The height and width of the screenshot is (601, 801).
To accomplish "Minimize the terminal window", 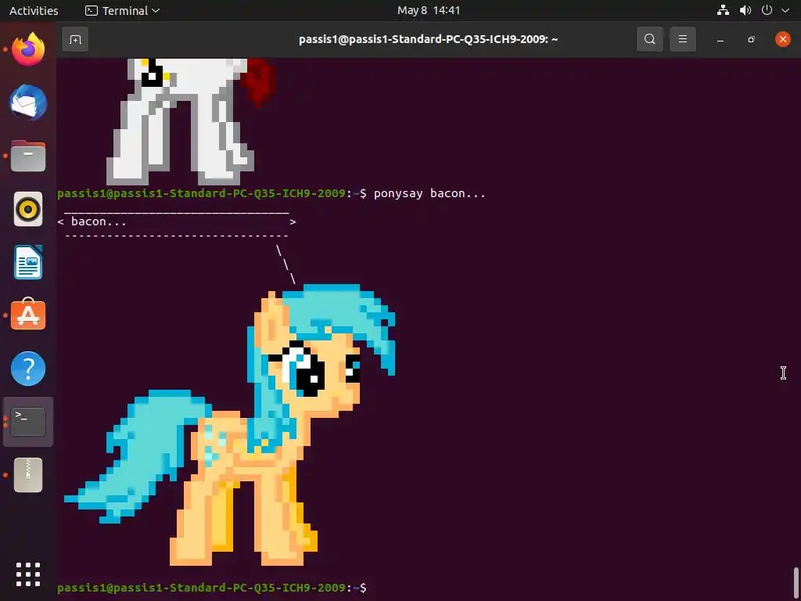I will [x=720, y=39].
